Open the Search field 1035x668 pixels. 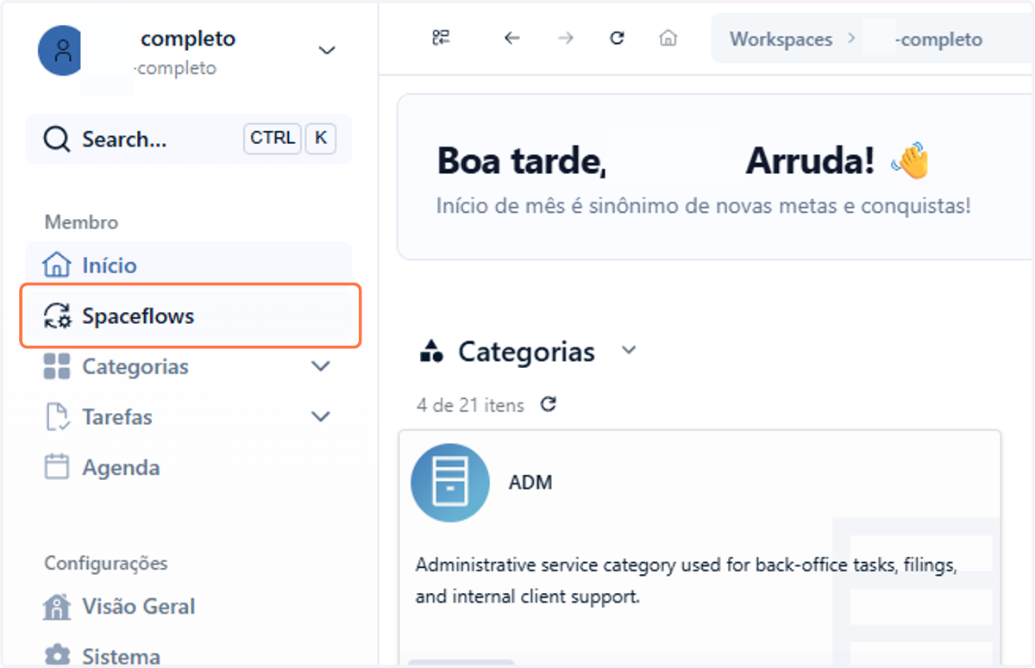tap(189, 139)
